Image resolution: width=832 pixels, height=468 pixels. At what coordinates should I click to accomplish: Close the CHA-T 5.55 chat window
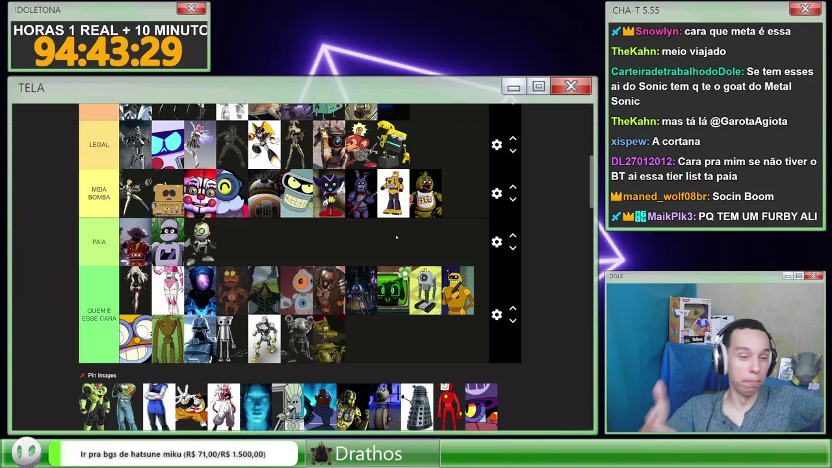[x=805, y=8]
